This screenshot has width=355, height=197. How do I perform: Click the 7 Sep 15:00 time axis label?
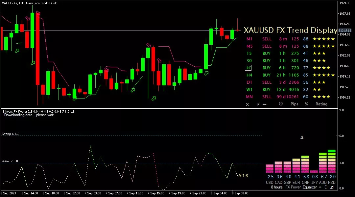point(156,193)
